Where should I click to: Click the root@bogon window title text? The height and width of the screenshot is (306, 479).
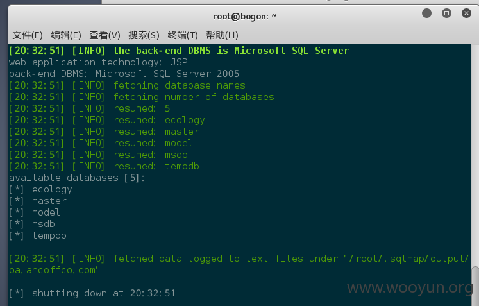tap(244, 16)
